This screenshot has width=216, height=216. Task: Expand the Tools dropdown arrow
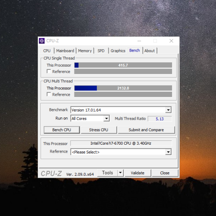coord(120,173)
